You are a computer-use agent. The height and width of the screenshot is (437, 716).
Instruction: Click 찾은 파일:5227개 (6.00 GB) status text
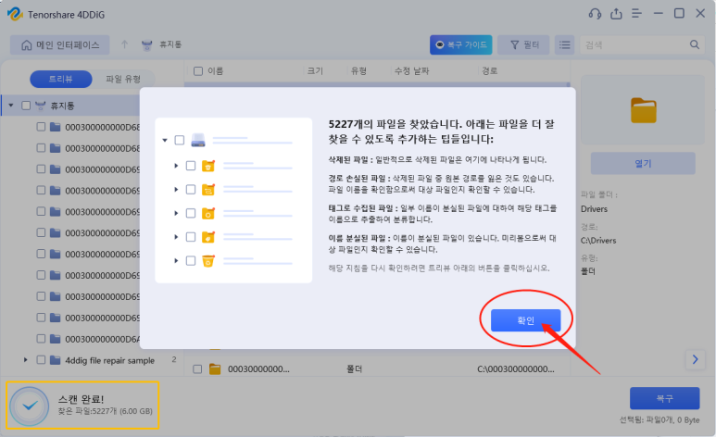point(105,411)
